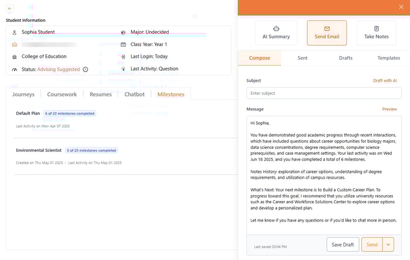This screenshot has width=410, height=260.
Task: Click 'Class Year: Year 1' text
Action: [x=149, y=44]
